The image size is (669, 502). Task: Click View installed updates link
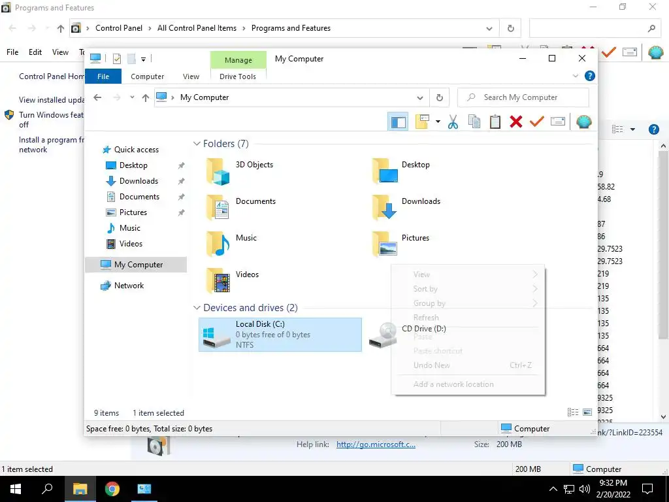click(x=52, y=100)
